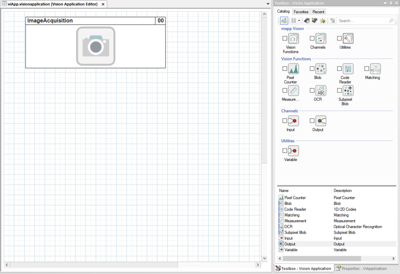Select the Subpixel Blob function icon
This screenshot has height=274, width=400.
(x=348, y=91)
